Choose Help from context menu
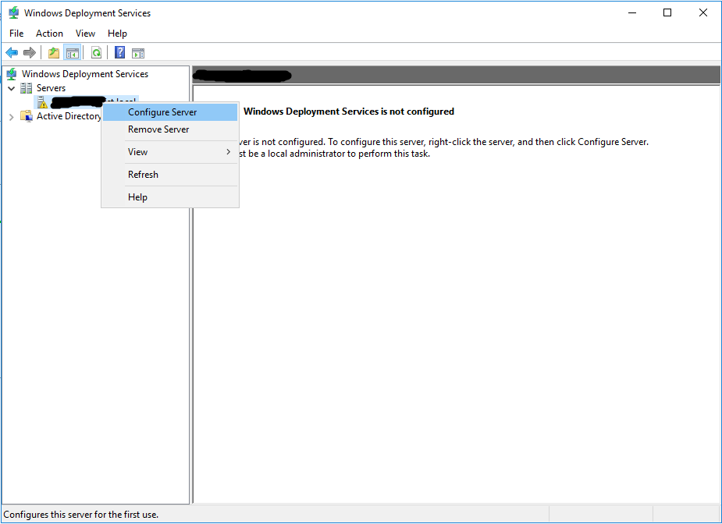Image resolution: width=722 pixels, height=524 pixels. [x=170, y=197]
